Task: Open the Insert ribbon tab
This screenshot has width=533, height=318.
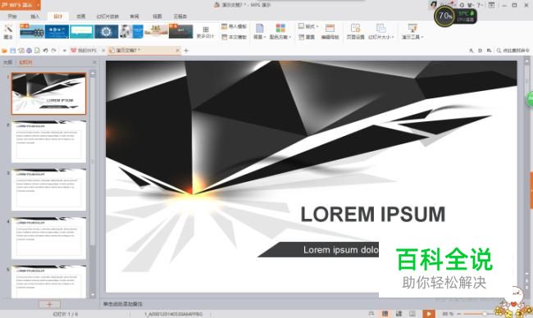Action: (35, 16)
